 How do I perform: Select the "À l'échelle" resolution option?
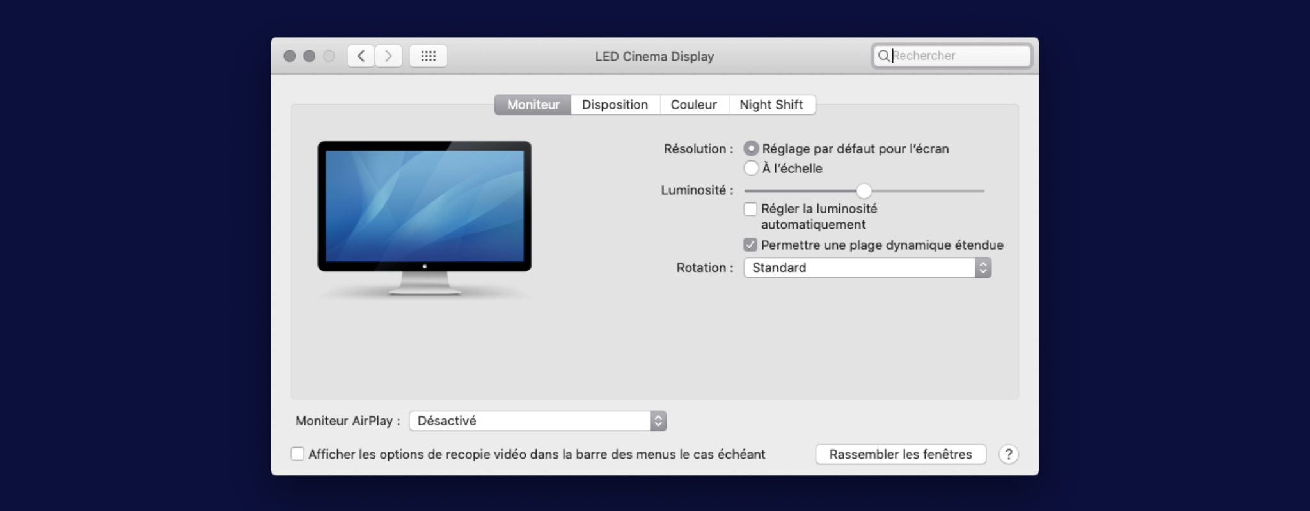click(x=752, y=169)
